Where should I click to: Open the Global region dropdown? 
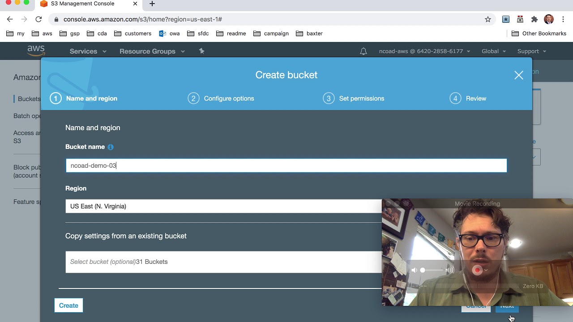[494, 51]
